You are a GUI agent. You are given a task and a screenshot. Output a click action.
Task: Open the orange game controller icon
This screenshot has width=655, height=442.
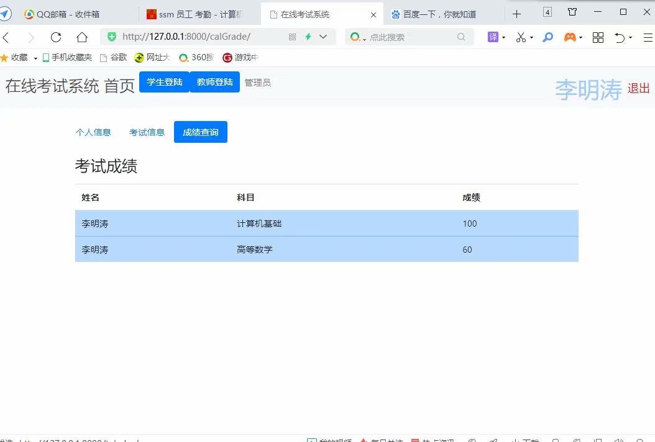(x=570, y=37)
